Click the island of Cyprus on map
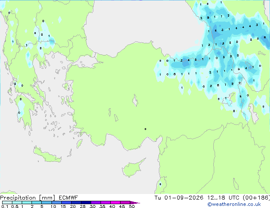The height and width of the screenshot is (208, 270). 132,168
